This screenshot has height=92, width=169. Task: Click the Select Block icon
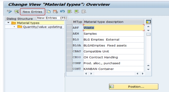pos(77,12)
